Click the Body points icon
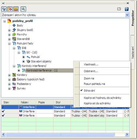 pyautogui.click(x=14, y=25)
